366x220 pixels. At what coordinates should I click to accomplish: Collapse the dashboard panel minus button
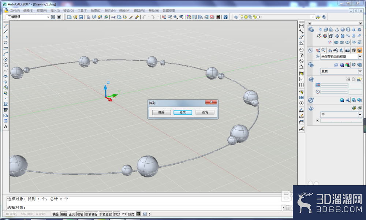(x=310, y=23)
